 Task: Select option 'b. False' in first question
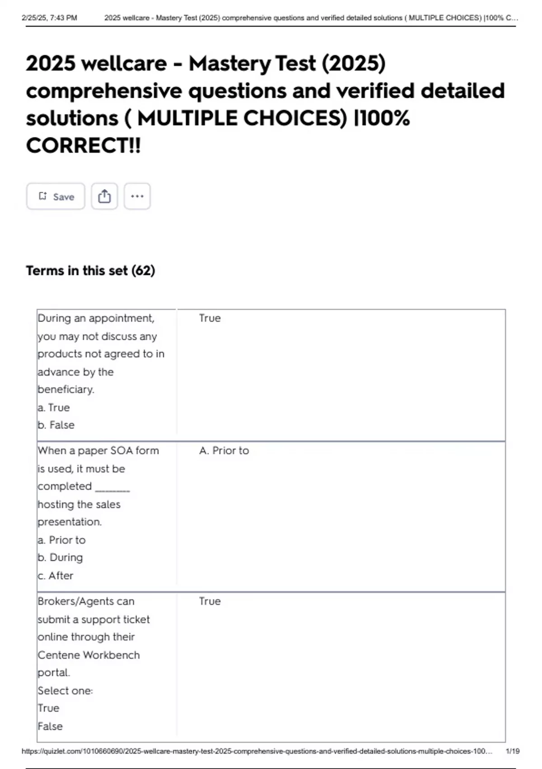(x=56, y=425)
